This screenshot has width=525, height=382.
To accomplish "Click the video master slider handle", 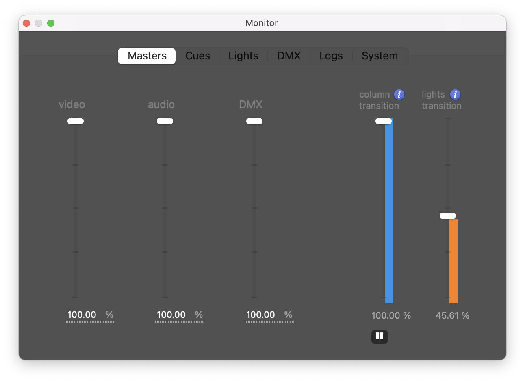I will coord(76,121).
